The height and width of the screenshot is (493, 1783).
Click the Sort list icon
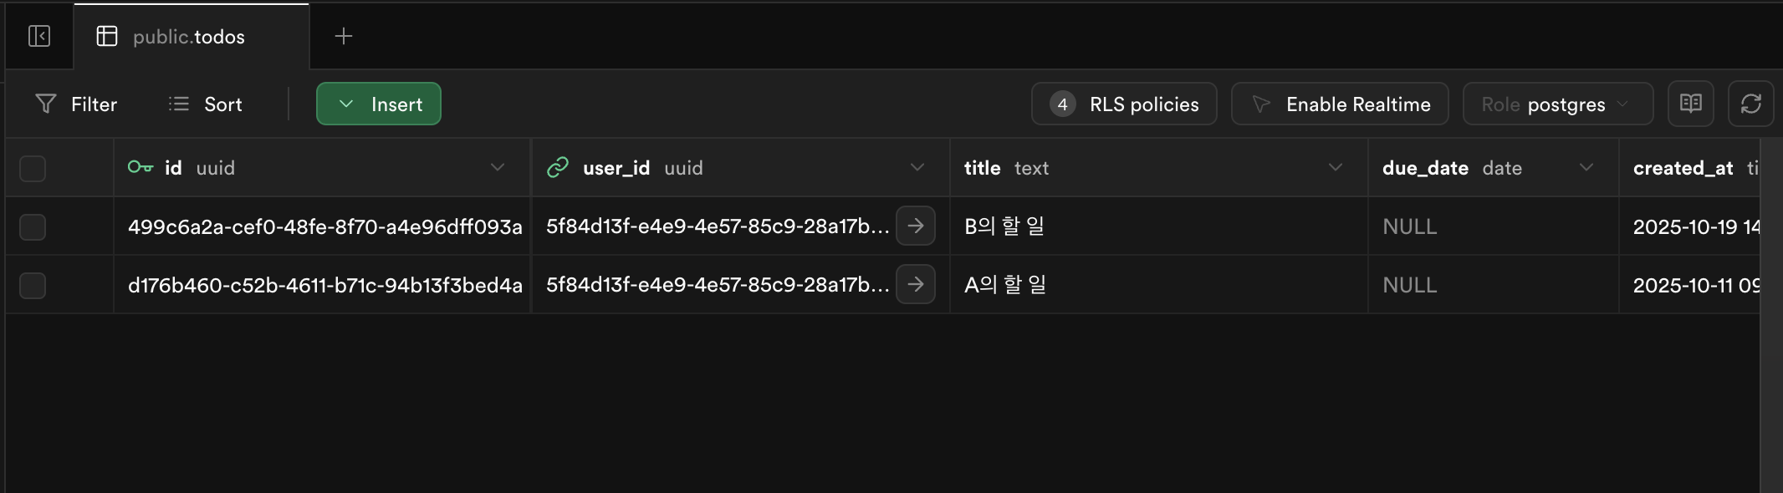click(x=178, y=104)
